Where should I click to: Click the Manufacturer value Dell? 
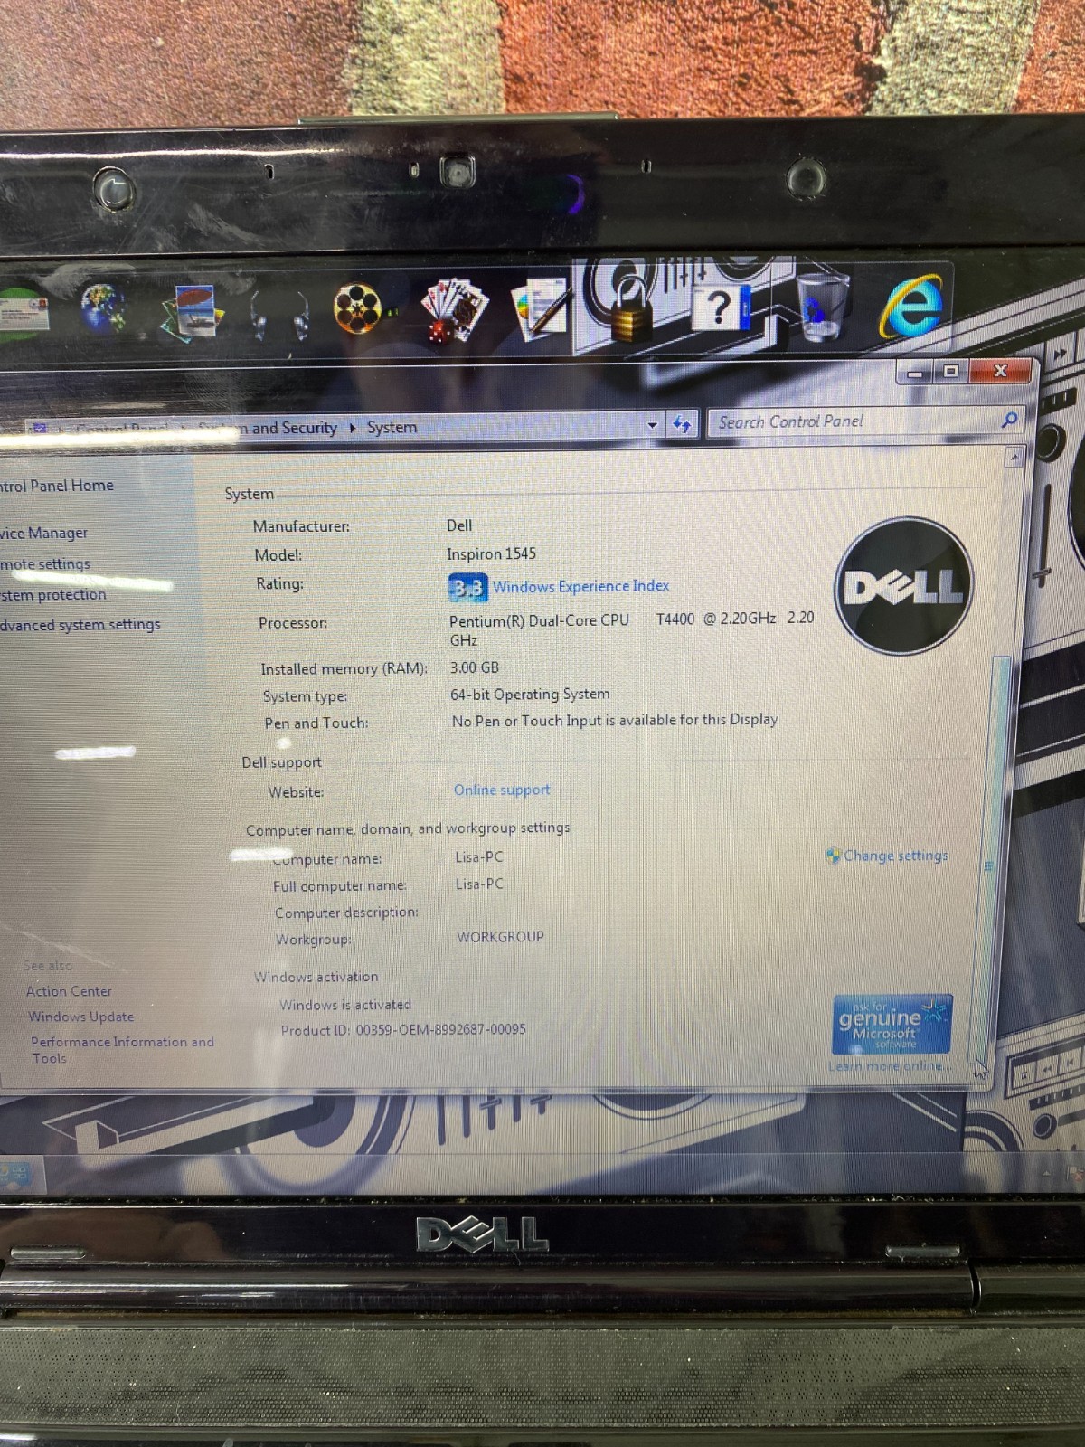(459, 525)
